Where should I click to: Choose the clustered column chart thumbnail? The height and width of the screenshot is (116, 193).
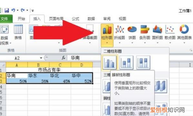pos(110,62)
